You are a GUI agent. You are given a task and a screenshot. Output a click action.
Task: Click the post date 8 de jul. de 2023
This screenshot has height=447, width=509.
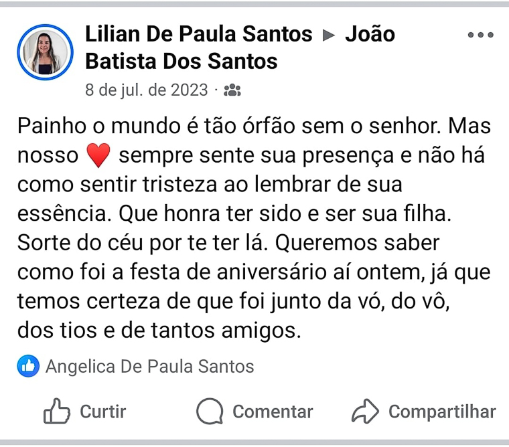147,90
